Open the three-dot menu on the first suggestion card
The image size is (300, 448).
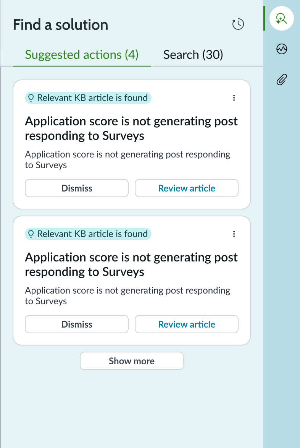tap(234, 98)
